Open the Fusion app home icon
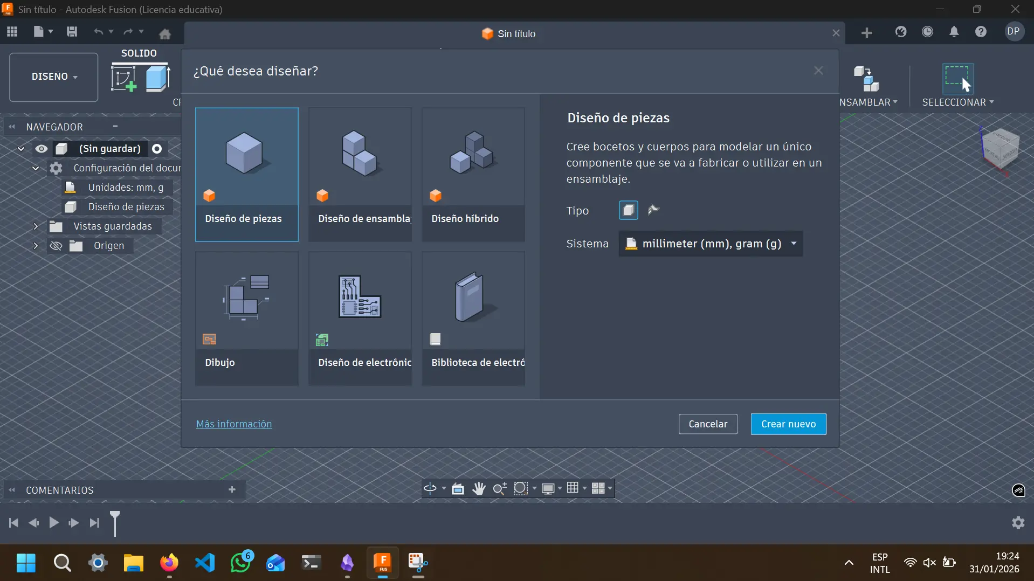The width and height of the screenshot is (1034, 581). tap(165, 33)
